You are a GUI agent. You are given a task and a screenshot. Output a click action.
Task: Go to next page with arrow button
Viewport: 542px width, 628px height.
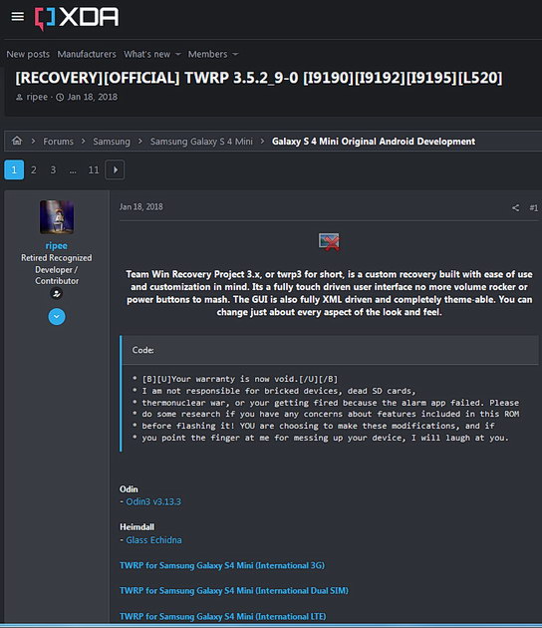pyautogui.click(x=115, y=169)
